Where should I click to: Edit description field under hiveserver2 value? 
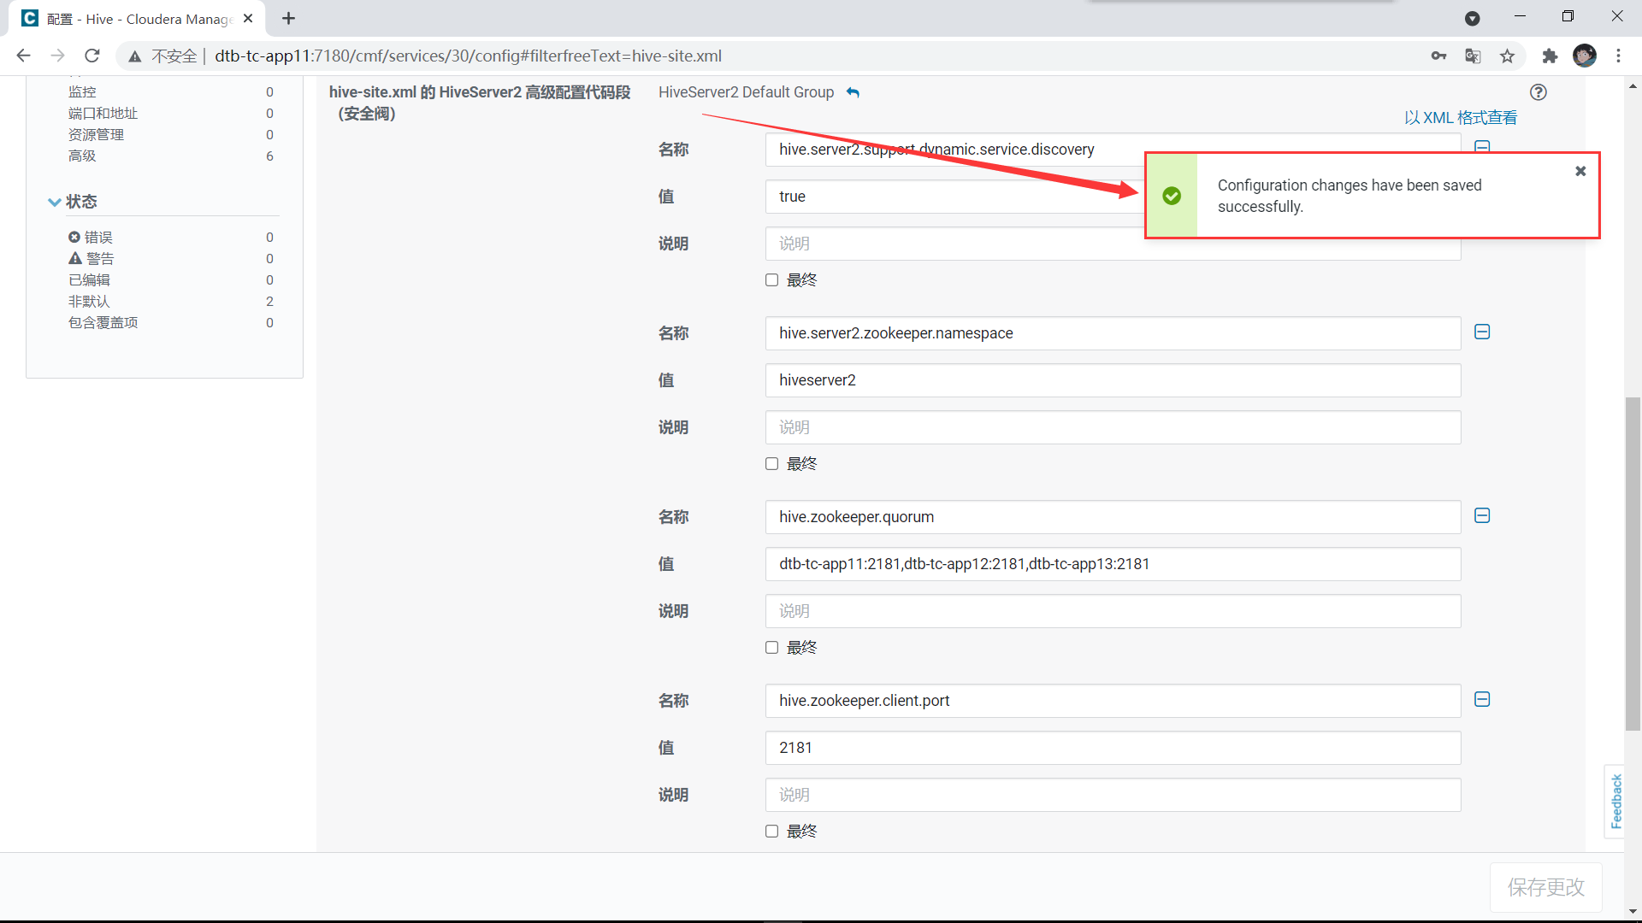(x=1113, y=427)
